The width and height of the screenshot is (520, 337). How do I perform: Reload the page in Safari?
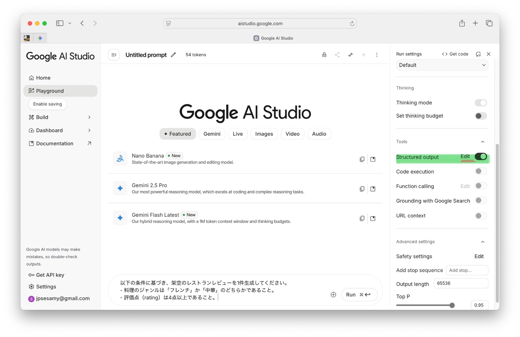tap(352, 23)
